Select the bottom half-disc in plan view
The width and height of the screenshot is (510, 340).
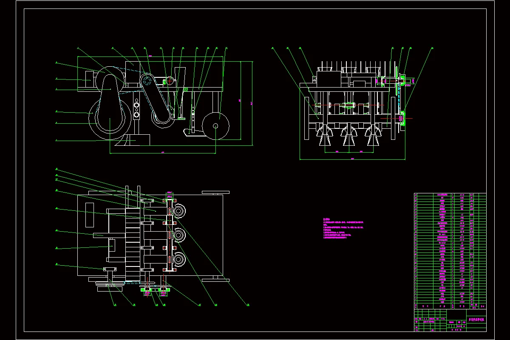[x=179, y=260]
